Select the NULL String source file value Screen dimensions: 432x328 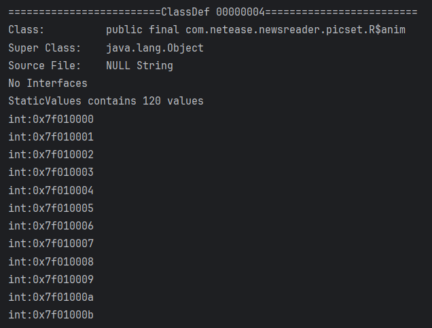coord(139,66)
